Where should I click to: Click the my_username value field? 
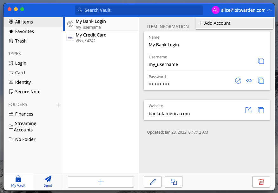click(x=163, y=64)
